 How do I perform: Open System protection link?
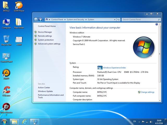pyautogui.click(x=46, y=40)
